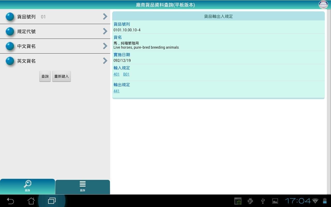Viewport: 331px width, 207px height.
Task: Click the 輸入規定 section label
Action: [122, 68]
